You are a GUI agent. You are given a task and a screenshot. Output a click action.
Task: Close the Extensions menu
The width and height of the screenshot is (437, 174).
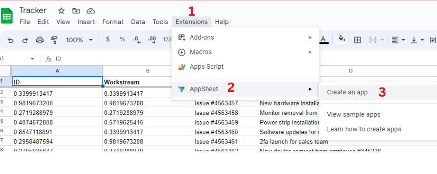[191, 22]
